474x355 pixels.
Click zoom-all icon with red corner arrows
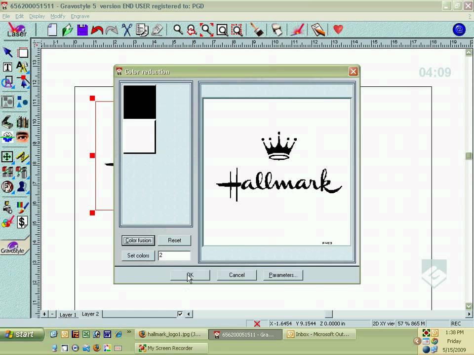click(207, 30)
